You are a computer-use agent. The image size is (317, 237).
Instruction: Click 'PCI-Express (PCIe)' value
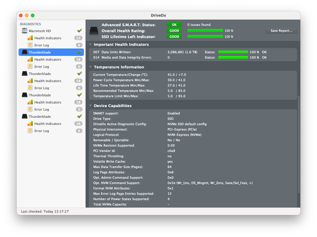182,129
